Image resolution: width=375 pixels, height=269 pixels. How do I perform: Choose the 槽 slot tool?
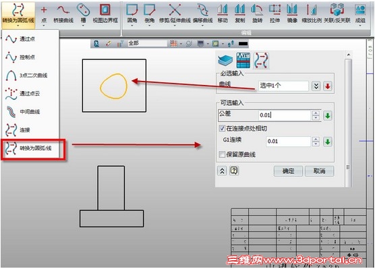83,13
